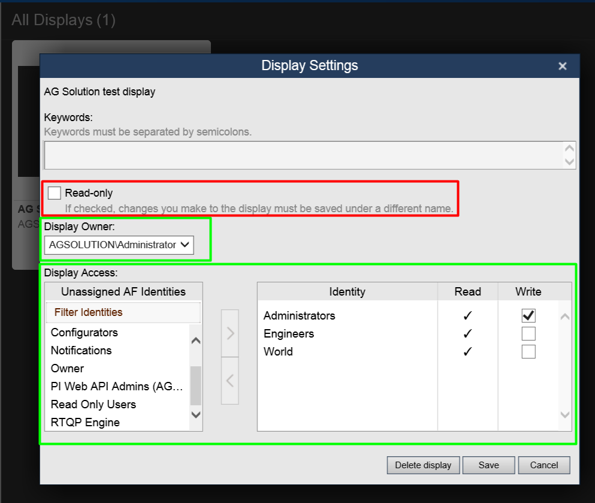Screen dimensions: 595x503
Task: Save the display settings
Action: [488, 465]
